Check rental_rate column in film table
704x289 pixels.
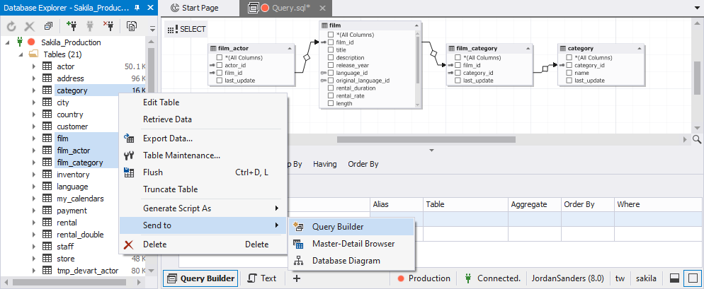pyautogui.click(x=331, y=95)
